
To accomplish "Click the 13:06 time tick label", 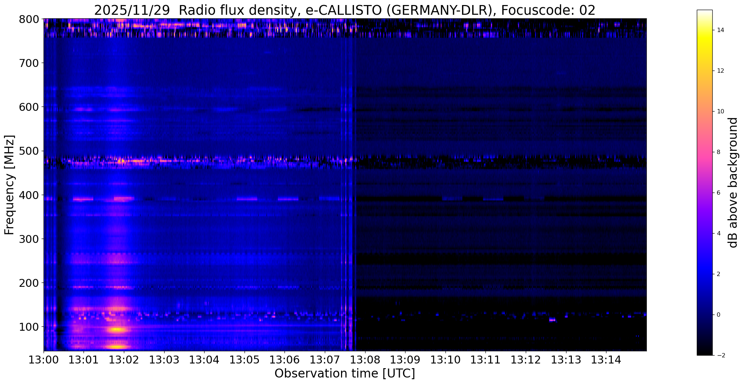I will (285, 360).
